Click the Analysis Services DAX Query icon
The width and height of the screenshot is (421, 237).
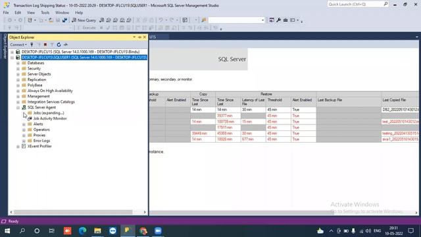coord(129,20)
